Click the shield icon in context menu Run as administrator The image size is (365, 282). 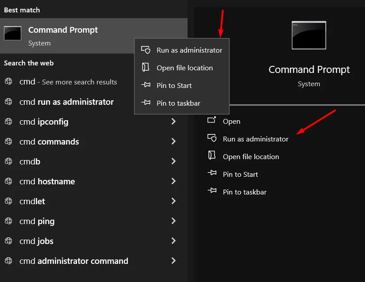coord(146,50)
